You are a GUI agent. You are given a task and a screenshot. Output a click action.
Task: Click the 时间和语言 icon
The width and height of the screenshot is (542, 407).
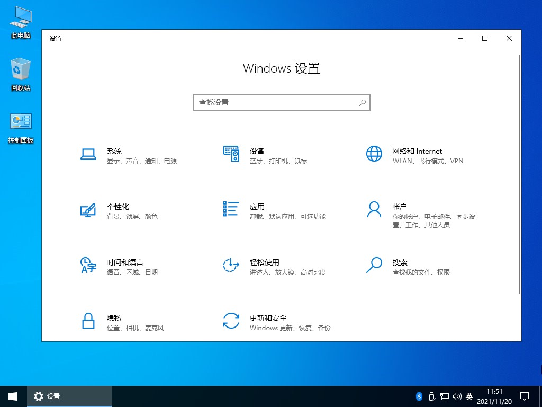[x=88, y=265]
